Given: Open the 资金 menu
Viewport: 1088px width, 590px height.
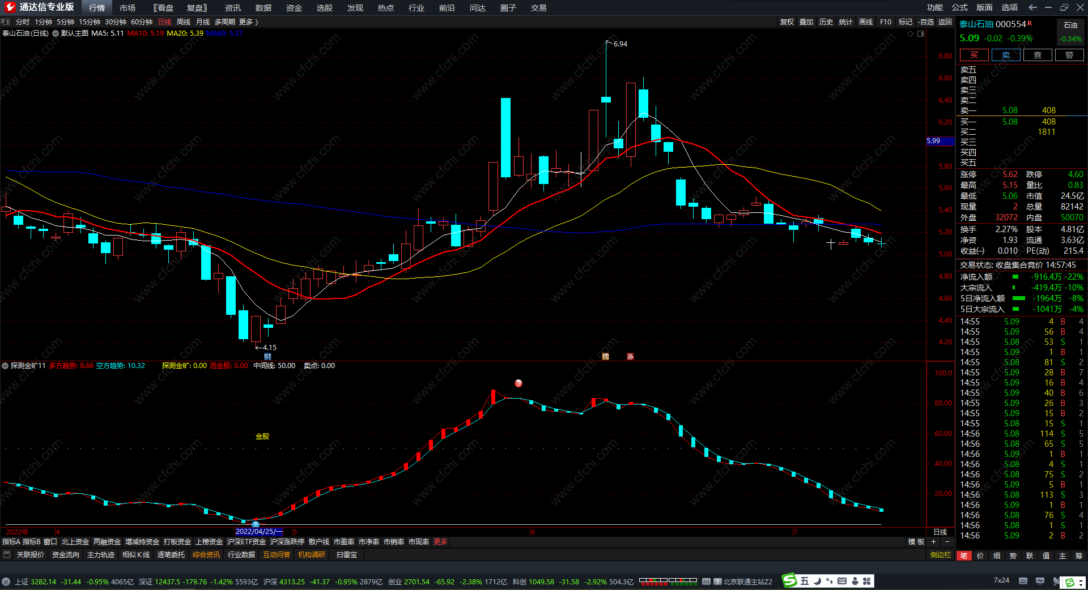Looking at the screenshot, I should point(294,8).
